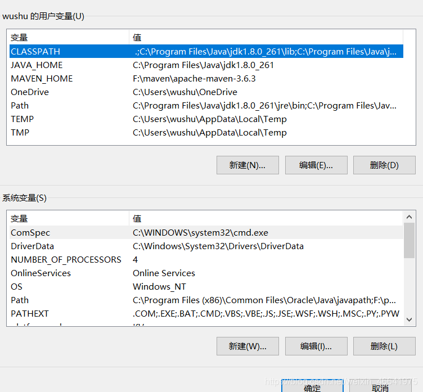Viewport: 423px width, 392px height.
Task: Click the 编辑(I)... button for system variables
Action: point(316,346)
